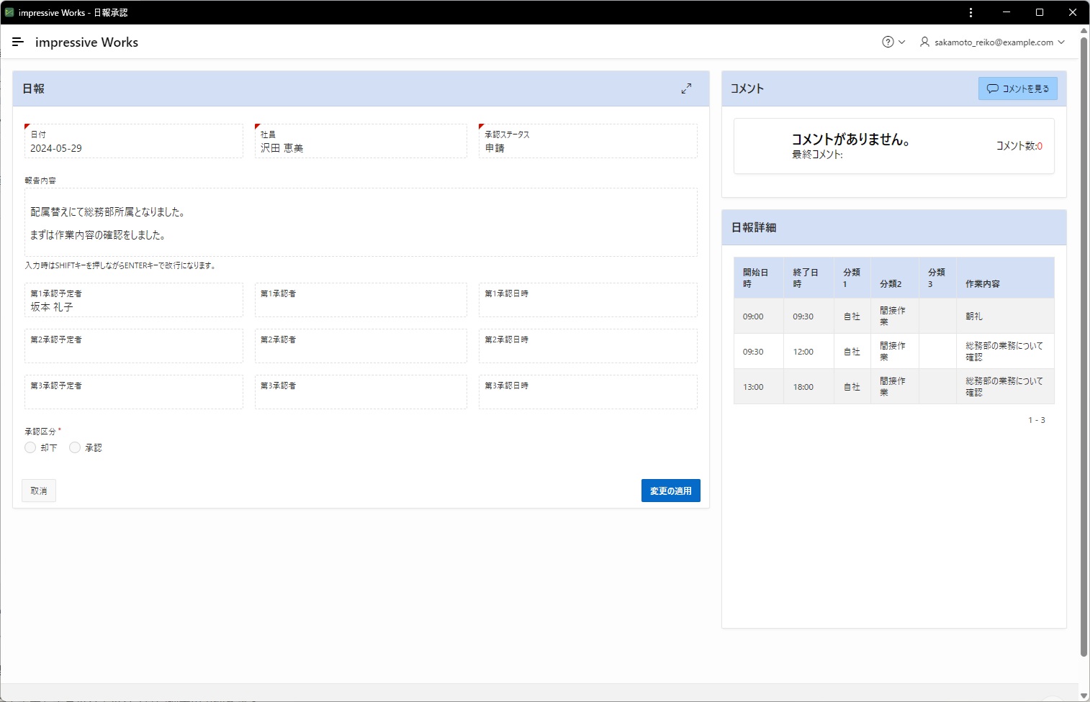The image size is (1090, 702).
Task: Expand the help menu chevron
Action: tap(901, 42)
